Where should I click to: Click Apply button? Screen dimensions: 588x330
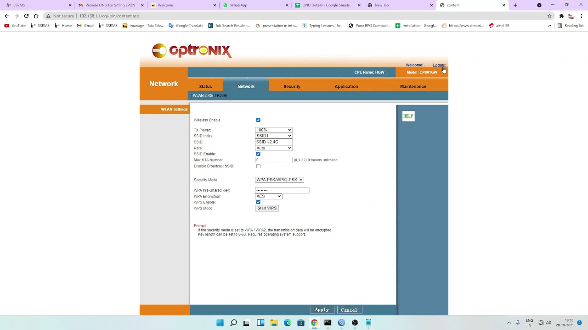[x=322, y=310]
